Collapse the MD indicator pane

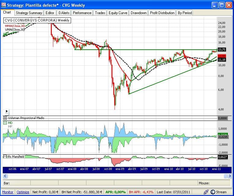click(5, 123)
